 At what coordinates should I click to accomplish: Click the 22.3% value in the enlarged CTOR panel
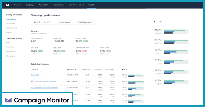tap(158, 70)
